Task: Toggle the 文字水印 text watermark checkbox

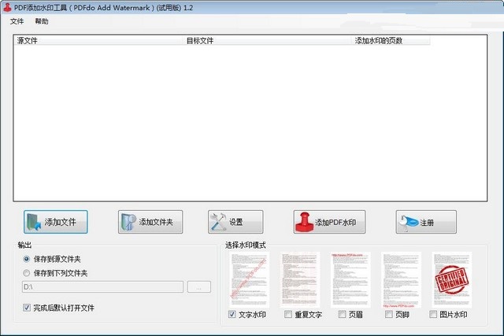Action: pos(232,315)
